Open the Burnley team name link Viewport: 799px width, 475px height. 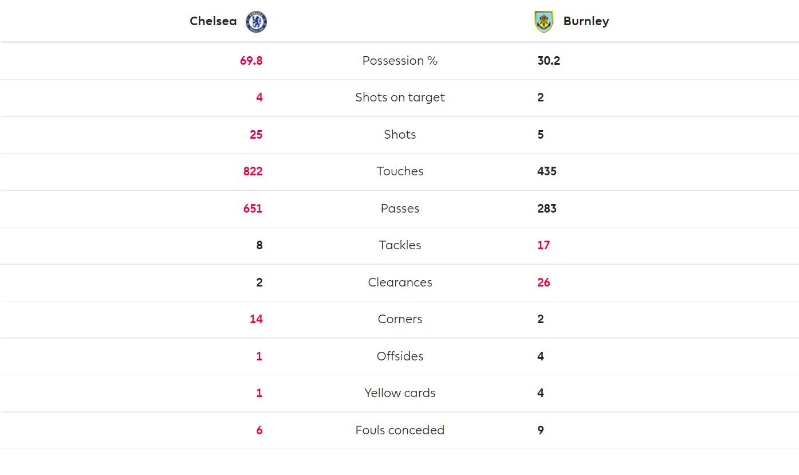[x=586, y=21]
